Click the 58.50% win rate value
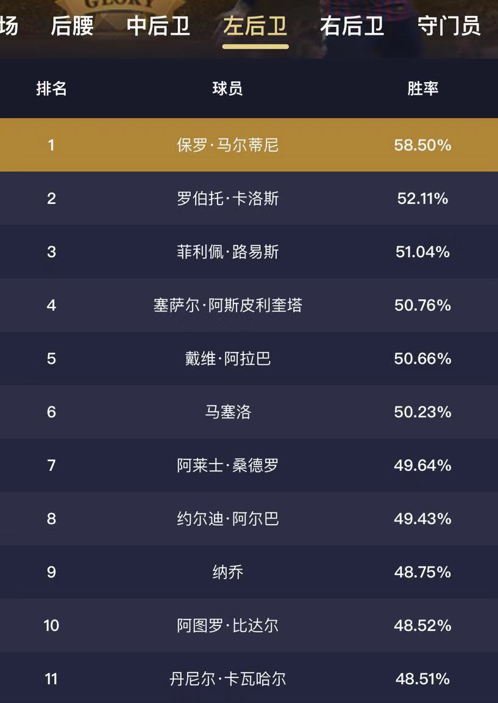 422,145
